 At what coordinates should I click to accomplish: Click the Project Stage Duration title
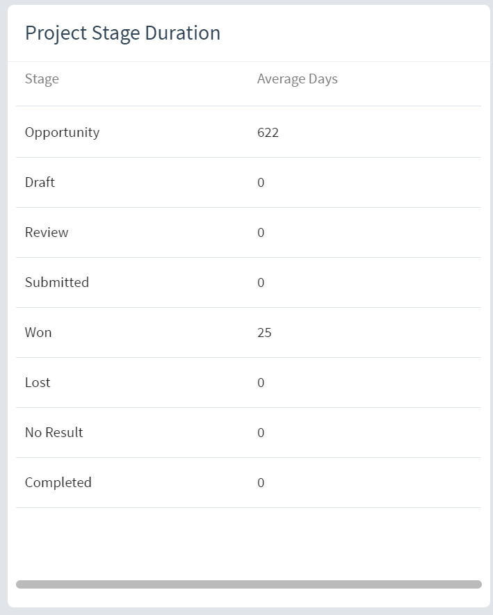[x=122, y=33]
